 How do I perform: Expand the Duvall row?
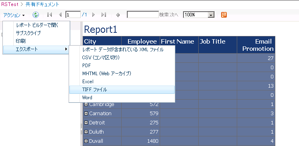pos(86,141)
